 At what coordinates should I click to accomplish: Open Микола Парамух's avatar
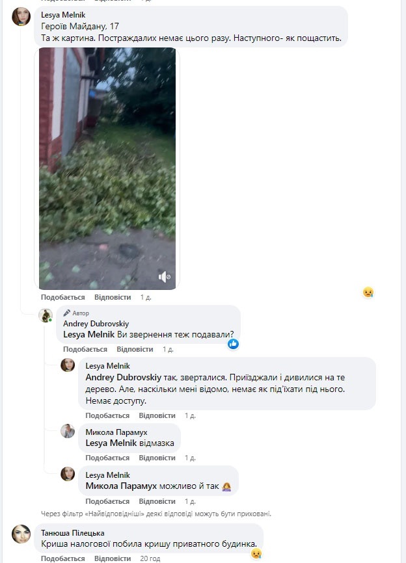[x=68, y=431]
